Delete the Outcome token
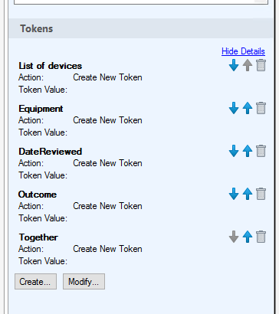Image resolution: width=279 pixels, height=314 pixels. [x=261, y=194]
